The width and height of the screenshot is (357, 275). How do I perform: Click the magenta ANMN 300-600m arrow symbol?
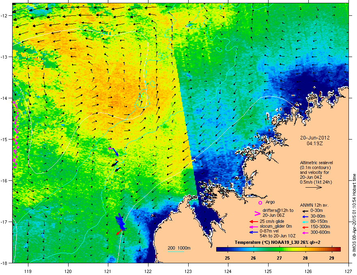(305, 233)
